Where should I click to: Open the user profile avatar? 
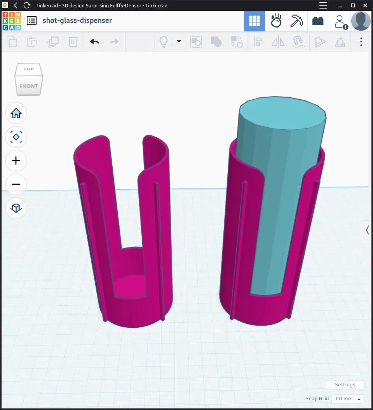(x=361, y=21)
